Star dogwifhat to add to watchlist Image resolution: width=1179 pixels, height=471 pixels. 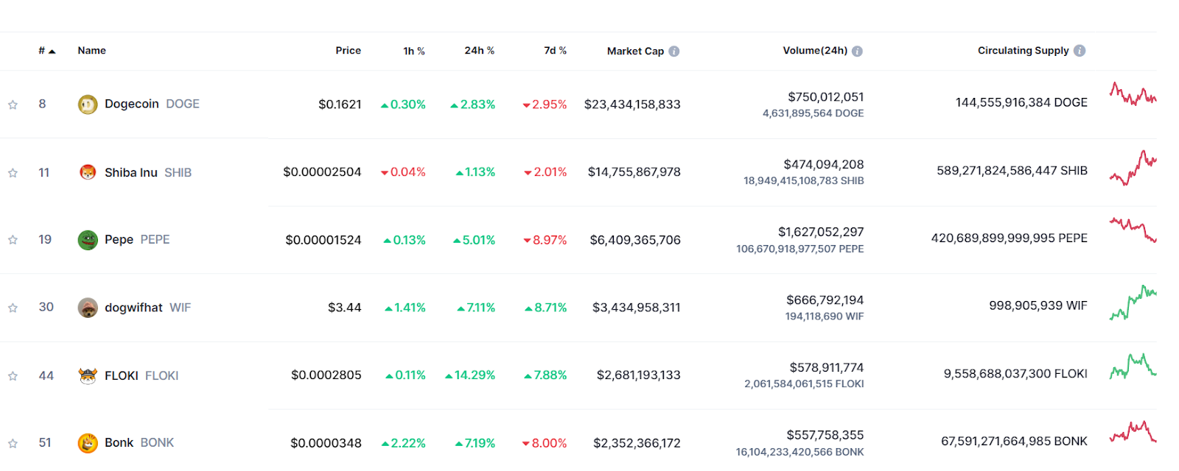[13, 308]
